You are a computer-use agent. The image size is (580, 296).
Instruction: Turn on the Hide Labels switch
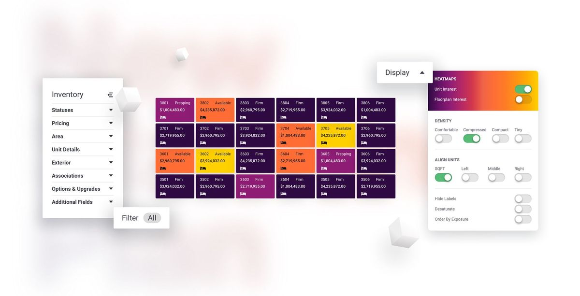point(522,198)
